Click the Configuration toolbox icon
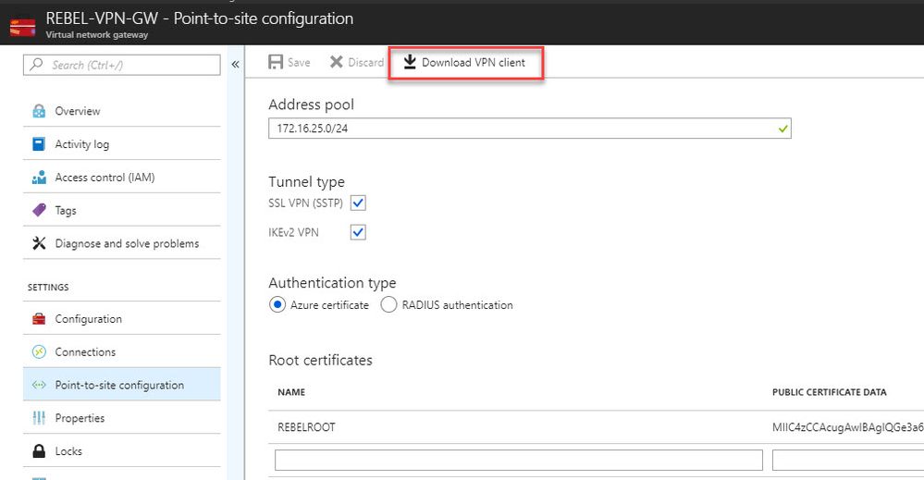The width and height of the screenshot is (924, 480). tap(39, 319)
